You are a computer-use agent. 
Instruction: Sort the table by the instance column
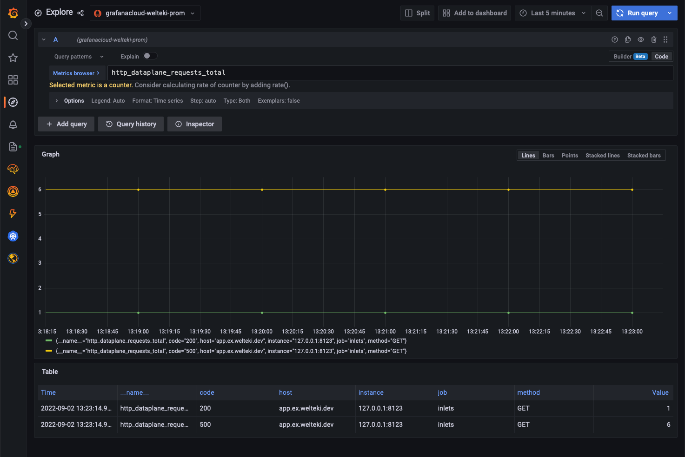[371, 392]
